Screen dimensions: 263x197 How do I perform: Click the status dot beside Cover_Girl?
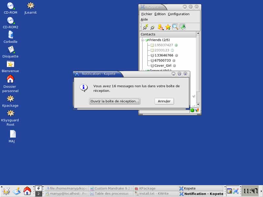tap(175, 66)
